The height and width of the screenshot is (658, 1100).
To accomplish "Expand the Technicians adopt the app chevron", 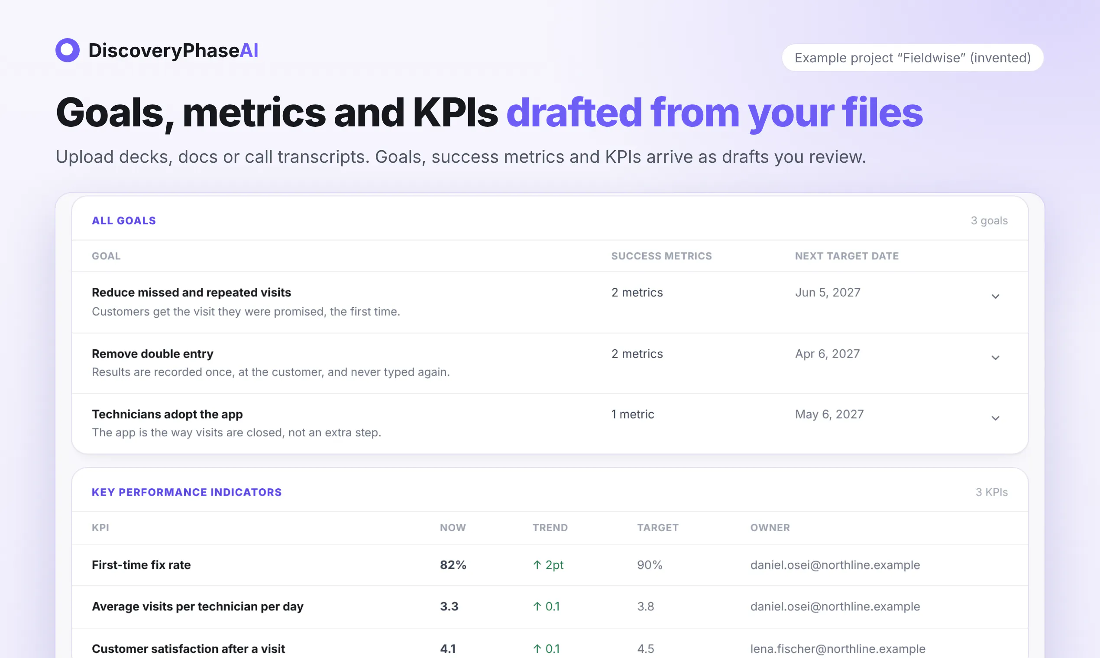I will (x=995, y=418).
